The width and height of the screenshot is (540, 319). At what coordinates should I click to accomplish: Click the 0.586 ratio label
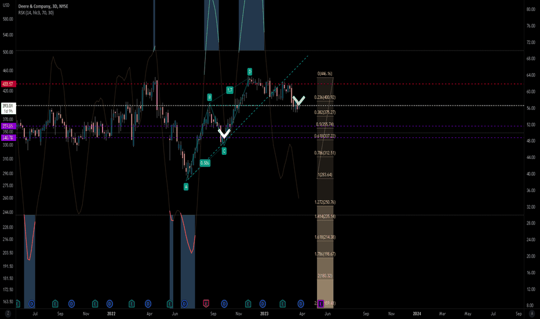(205, 163)
